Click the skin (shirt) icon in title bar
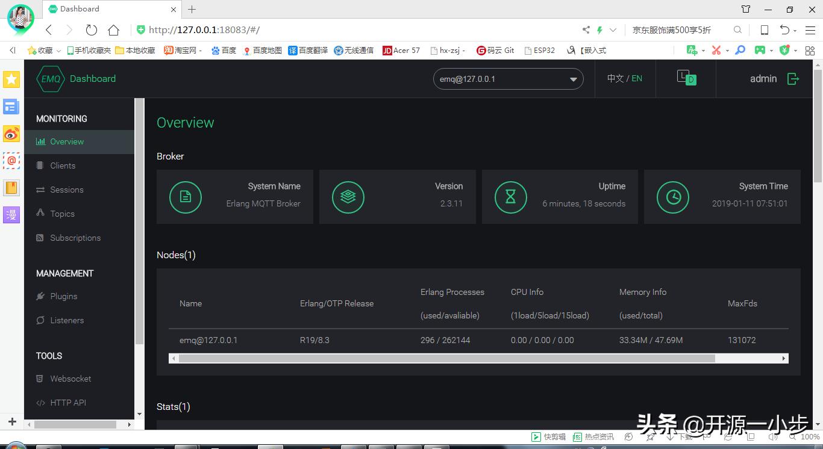Viewport: 823px width, 449px height. click(746, 9)
